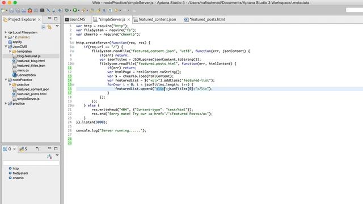Show hidden views list in Outline panel

37,149
